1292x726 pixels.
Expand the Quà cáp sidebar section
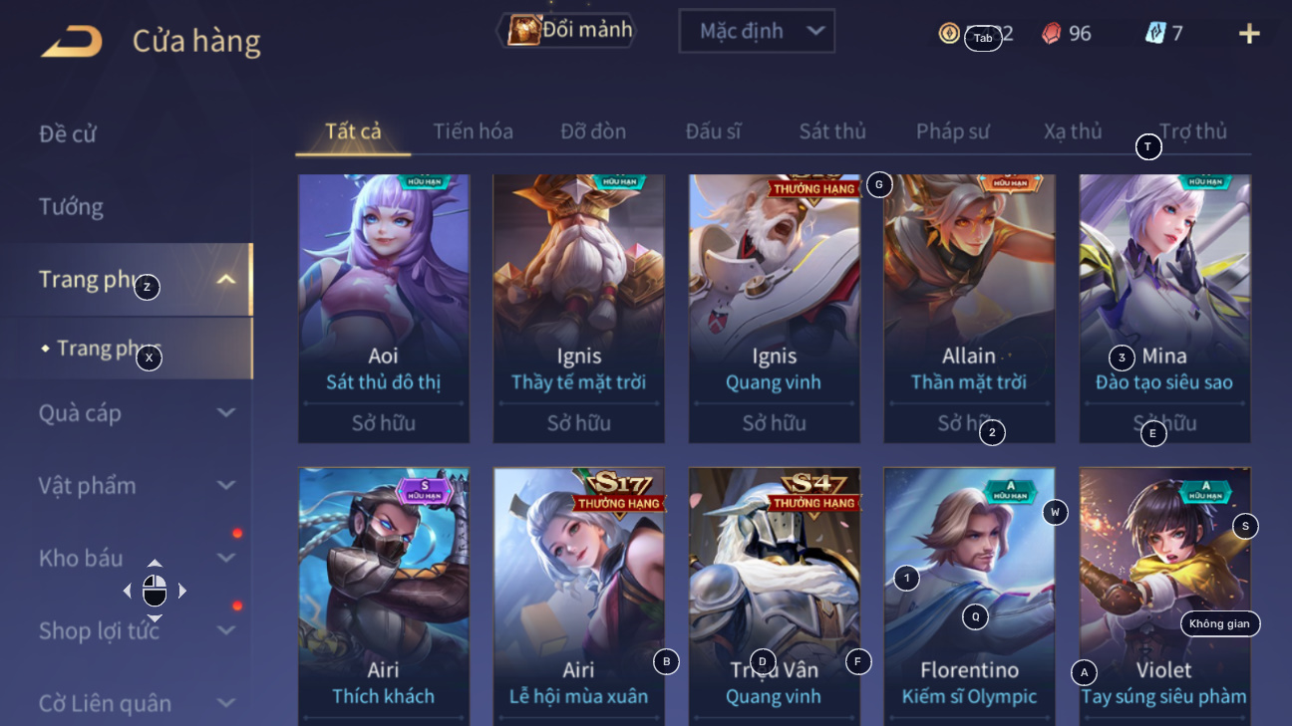[226, 412]
